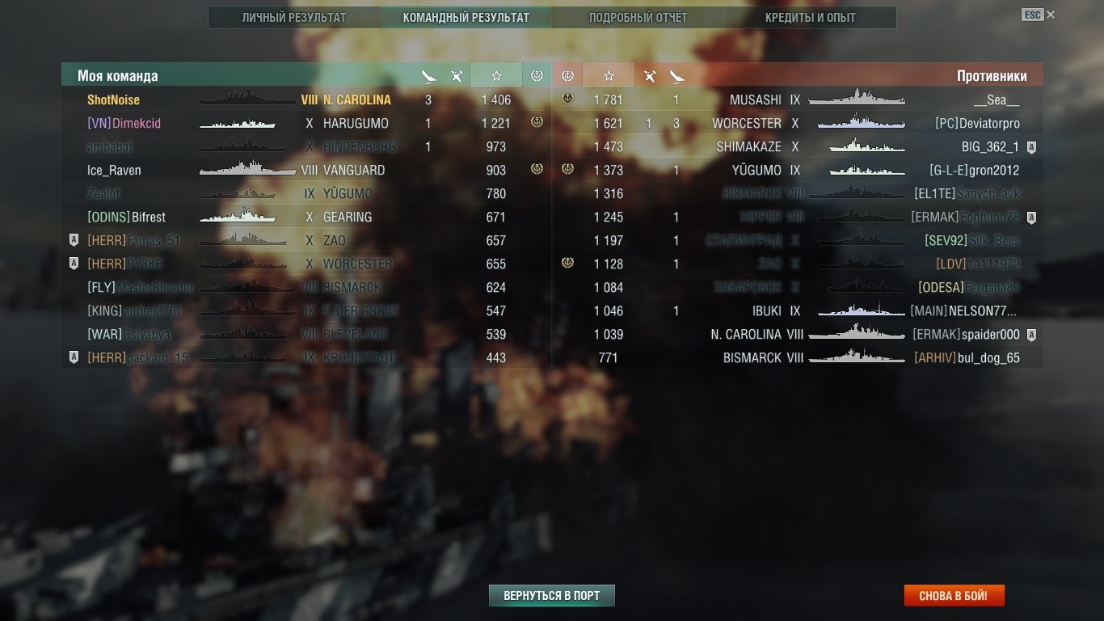
Task: Open the Личный результат tab
Action: (x=294, y=17)
